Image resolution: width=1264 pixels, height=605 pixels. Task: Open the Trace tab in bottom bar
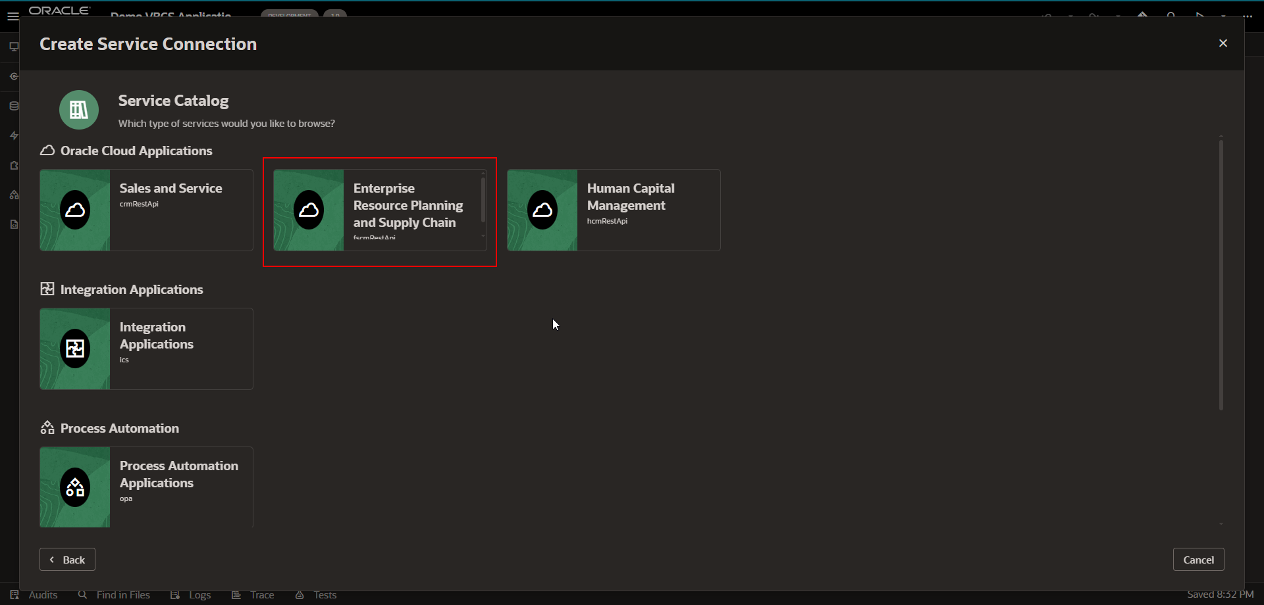pyautogui.click(x=253, y=595)
